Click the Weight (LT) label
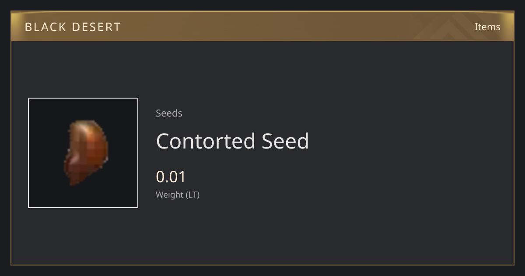This screenshot has width=525, height=276. 178,195
